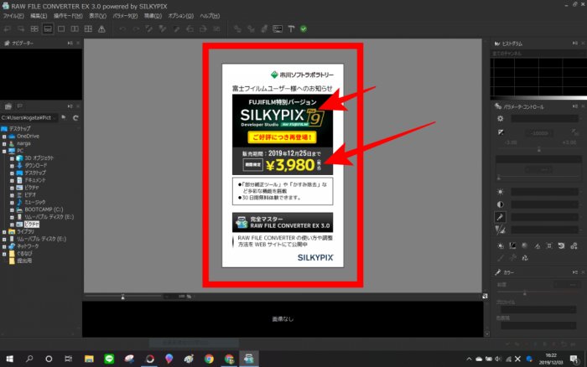Viewport: 587px width, 367px height.
Task: Click the redo arrow in toolbar
Action: [136, 28]
